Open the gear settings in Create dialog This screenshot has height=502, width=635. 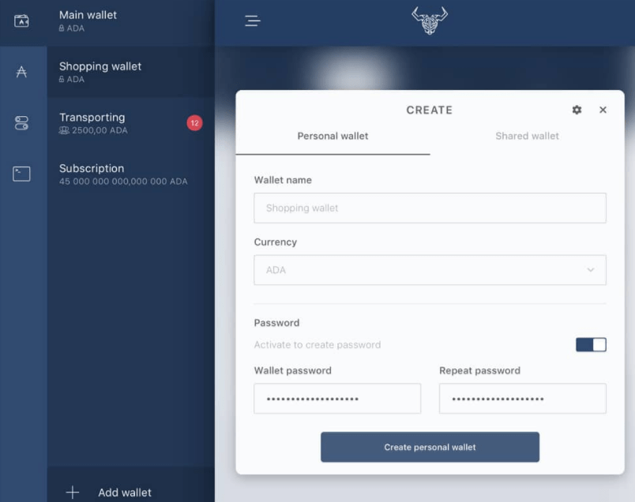(x=577, y=110)
